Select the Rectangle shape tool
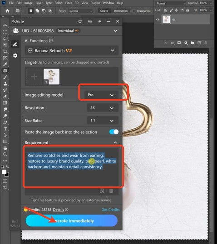The image size is (217, 244). coord(5,142)
